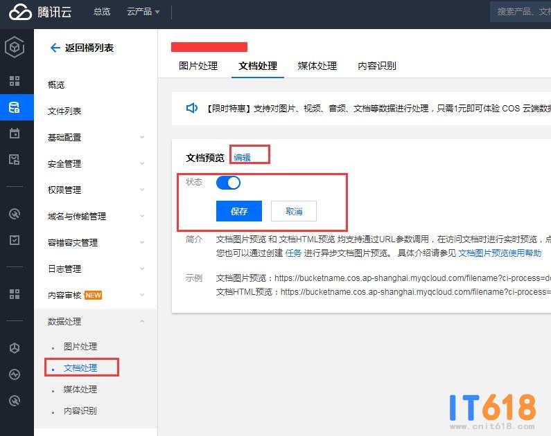Open 概览 in the sidebar

(56, 84)
